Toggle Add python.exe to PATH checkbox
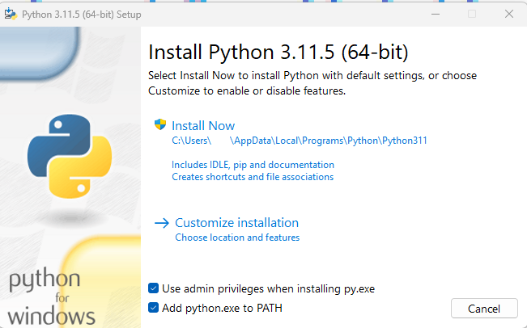 153,308
